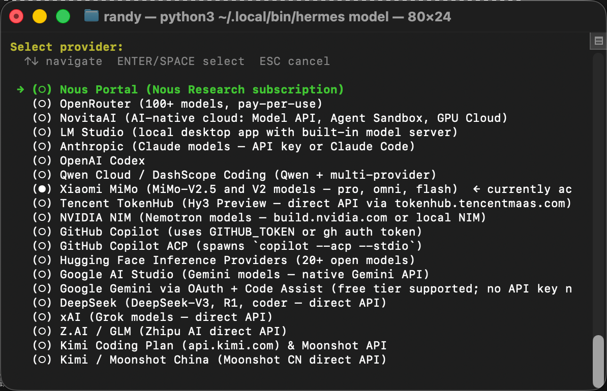Select the OpenRouter radio option
607x391 pixels.
pyautogui.click(x=42, y=104)
